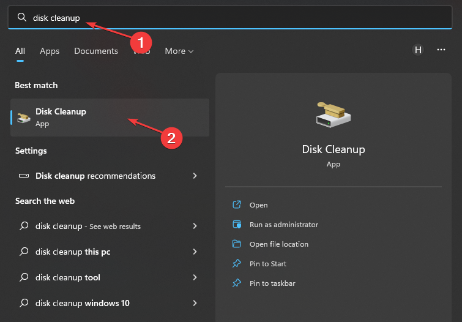Expand Disk cleanup recommendations chevron
462x322 pixels.
click(x=195, y=176)
